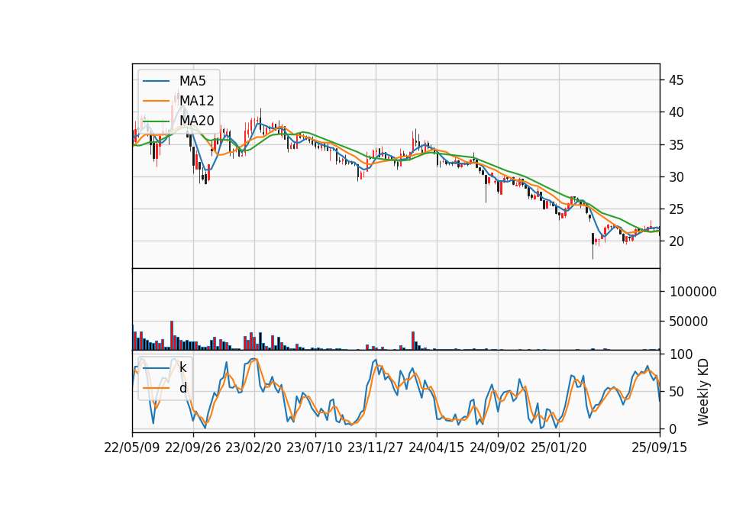Click the price axis value 20
The height and width of the screenshot is (527, 733).
(676, 241)
